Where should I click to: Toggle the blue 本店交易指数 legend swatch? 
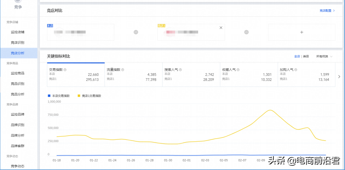49,96
